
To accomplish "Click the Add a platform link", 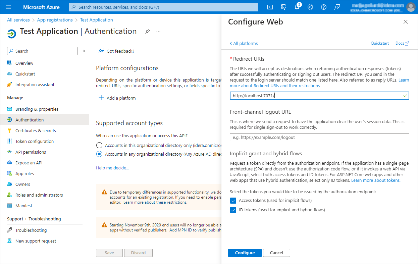I will pos(117,98).
